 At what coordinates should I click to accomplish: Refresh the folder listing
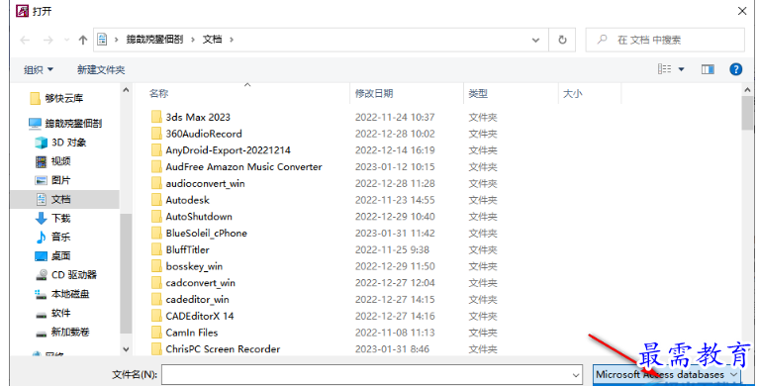pyautogui.click(x=562, y=40)
